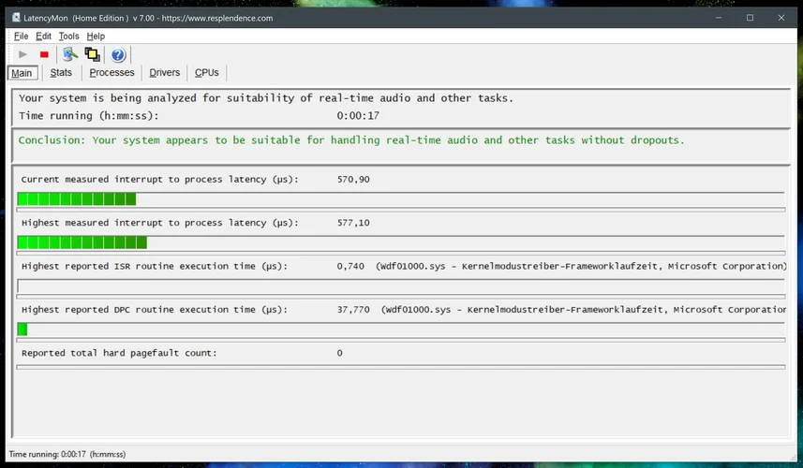Switch to the Stats tab

61,73
